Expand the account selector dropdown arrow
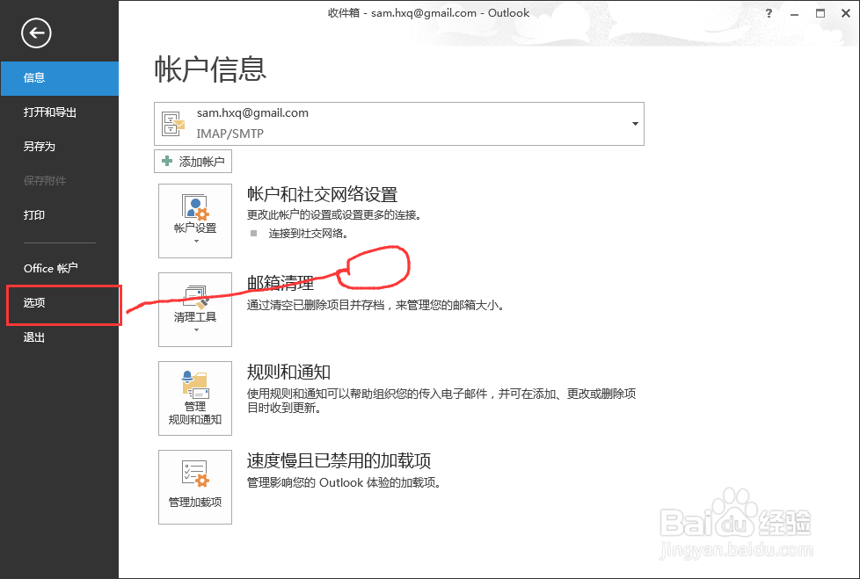This screenshot has height=579, width=860. pyautogui.click(x=635, y=124)
